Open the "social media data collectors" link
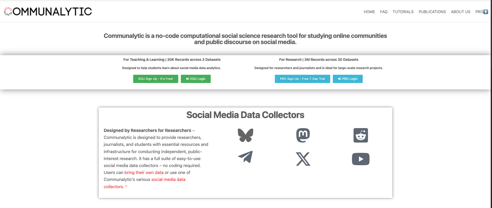Screen dimensions: 492x208 tap(168, 179)
